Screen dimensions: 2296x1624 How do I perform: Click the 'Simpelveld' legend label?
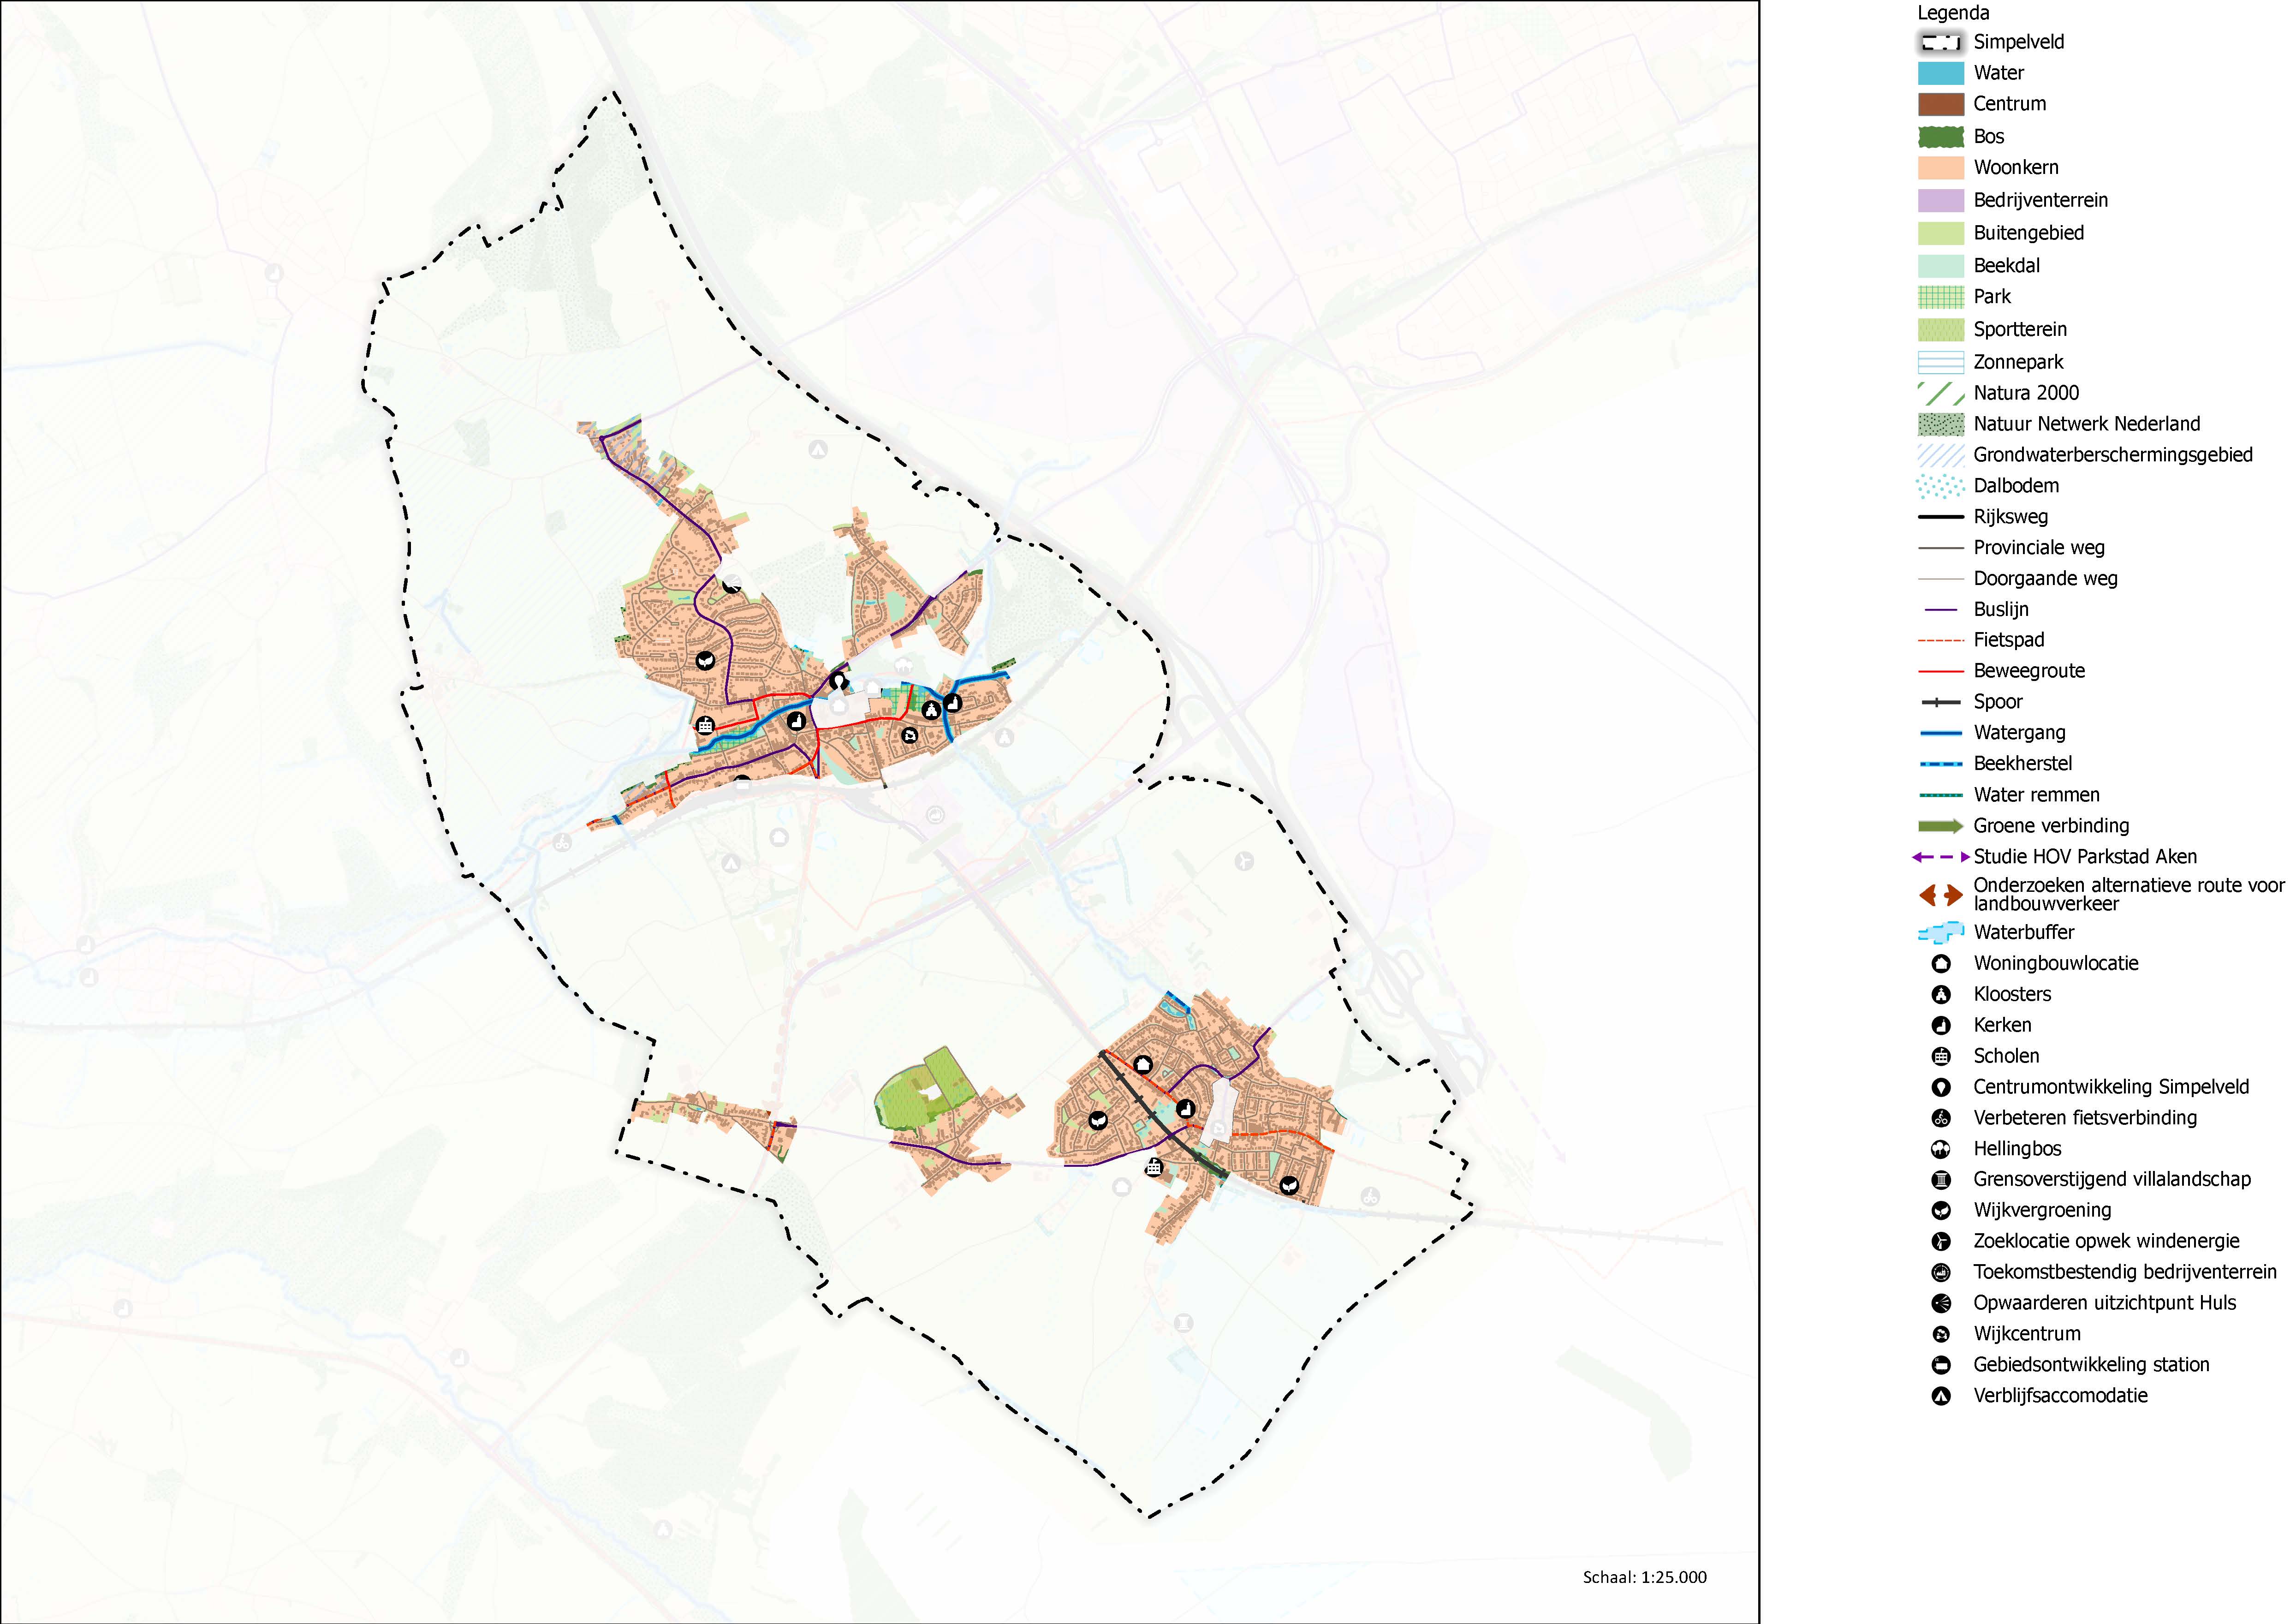[x=2018, y=42]
